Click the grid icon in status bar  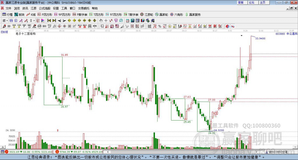click(2, 152)
